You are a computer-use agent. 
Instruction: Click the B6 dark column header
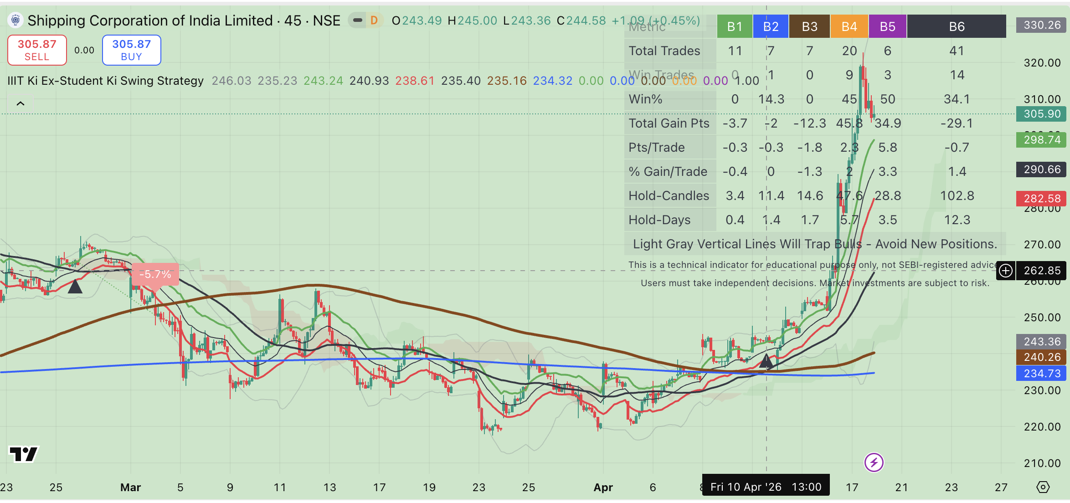click(957, 26)
